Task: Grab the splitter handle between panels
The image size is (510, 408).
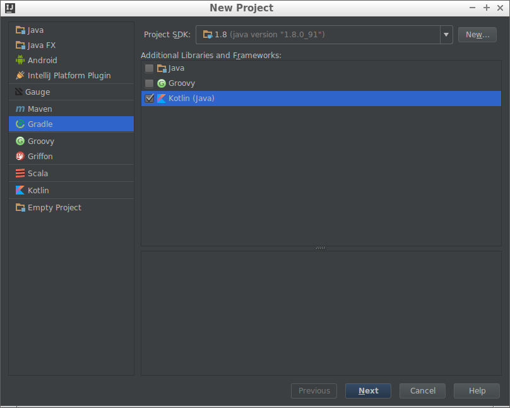Action: pyautogui.click(x=321, y=248)
